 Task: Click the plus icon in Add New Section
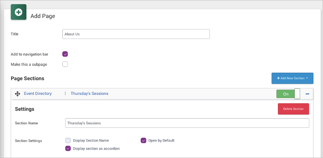click(x=278, y=78)
